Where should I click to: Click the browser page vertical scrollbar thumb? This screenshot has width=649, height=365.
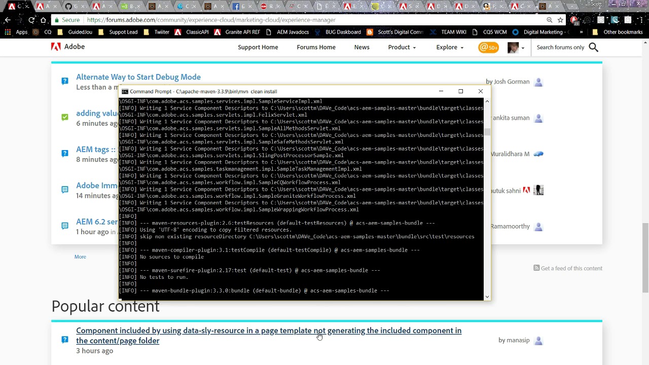[x=645, y=258]
